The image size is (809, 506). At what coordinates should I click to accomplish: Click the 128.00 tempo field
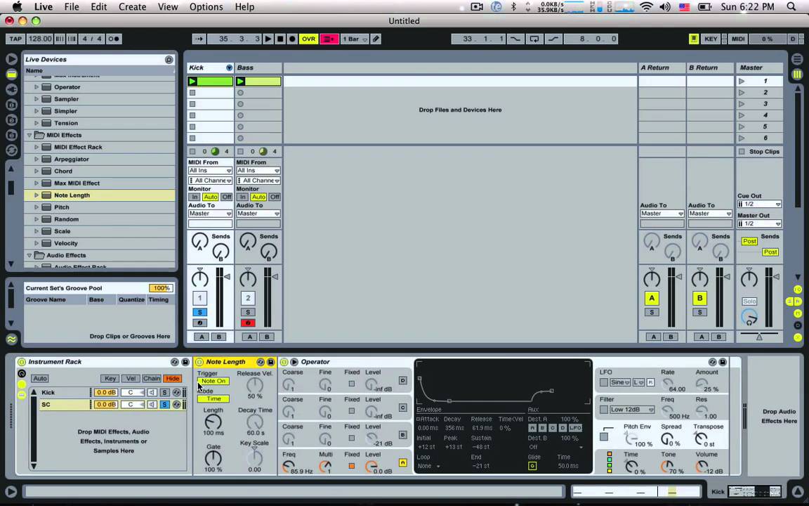(x=40, y=39)
